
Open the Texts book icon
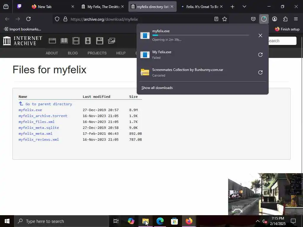[x=64, y=41]
